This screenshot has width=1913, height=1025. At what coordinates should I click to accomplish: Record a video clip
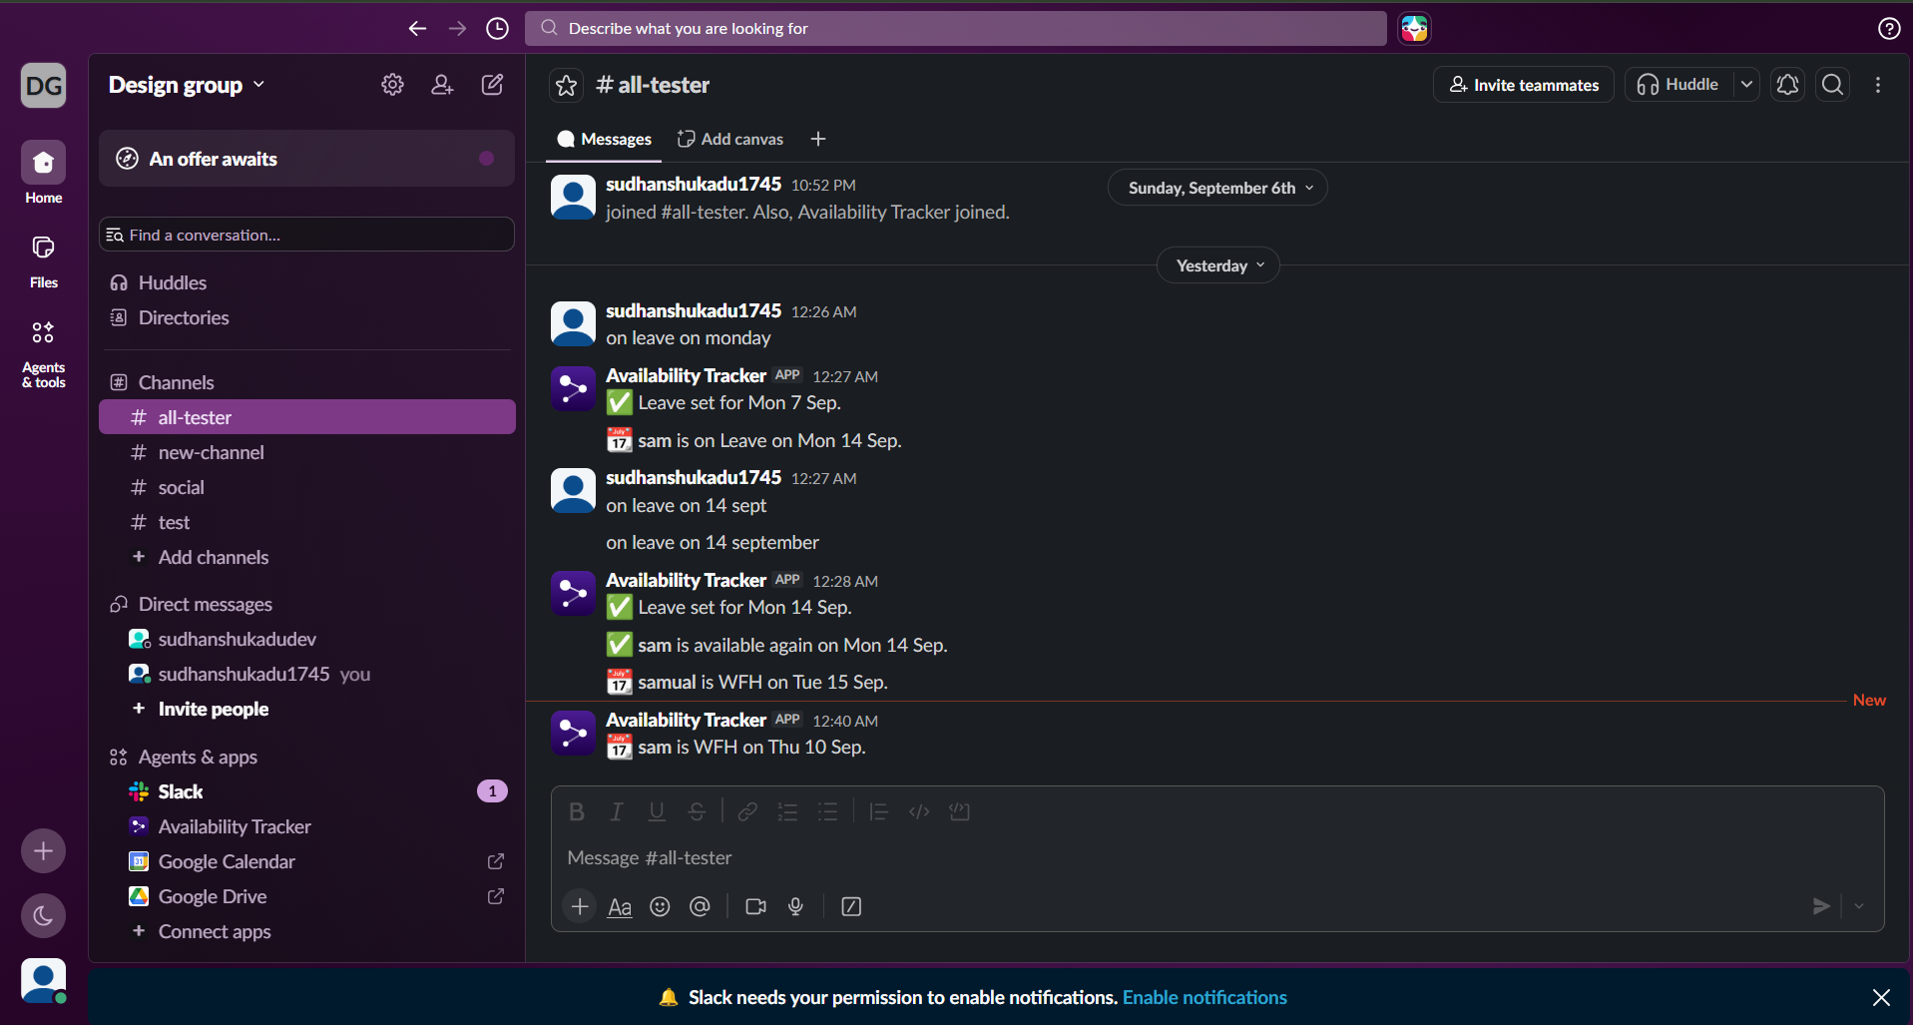[x=755, y=906]
